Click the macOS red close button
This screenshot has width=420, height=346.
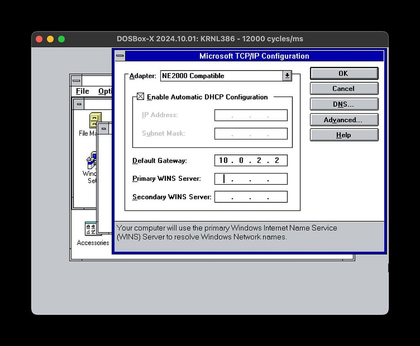click(39, 39)
